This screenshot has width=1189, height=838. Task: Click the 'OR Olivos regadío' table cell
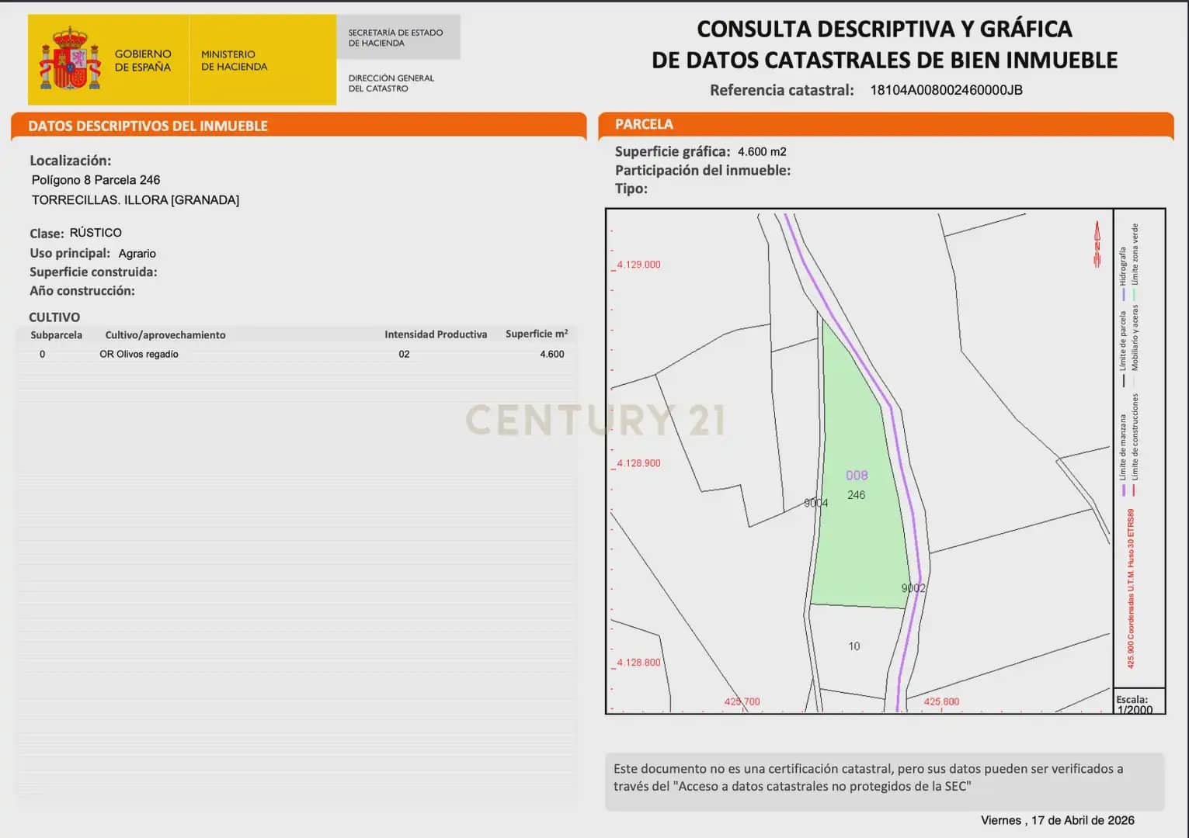pos(139,355)
